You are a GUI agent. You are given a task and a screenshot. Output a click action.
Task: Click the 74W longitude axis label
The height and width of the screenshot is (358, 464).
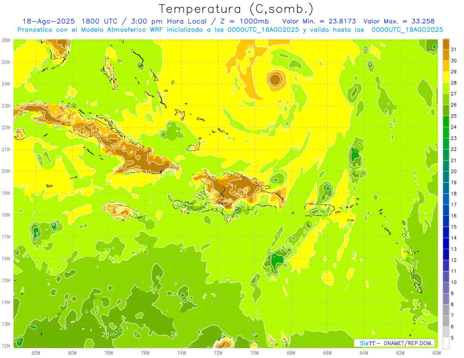click(182, 353)
